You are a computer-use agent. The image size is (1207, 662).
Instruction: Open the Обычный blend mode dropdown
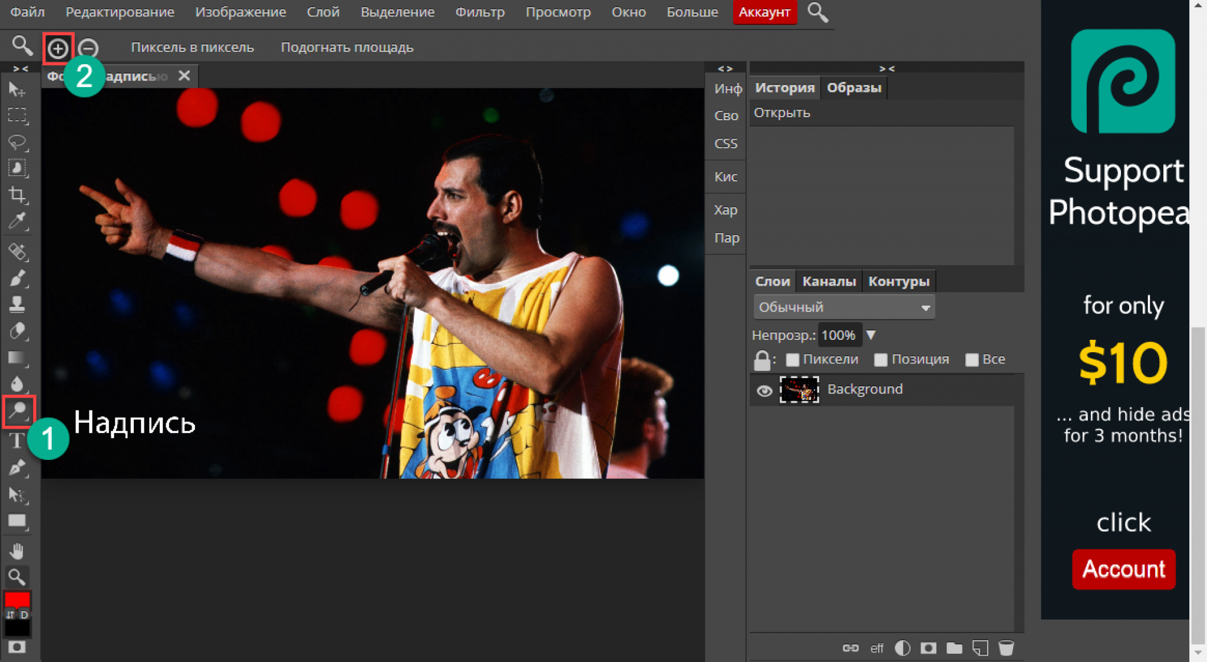pyautogui.click(x=843, y=307)
